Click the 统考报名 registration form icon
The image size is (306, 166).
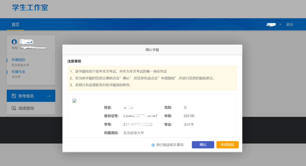pos(14,96)
